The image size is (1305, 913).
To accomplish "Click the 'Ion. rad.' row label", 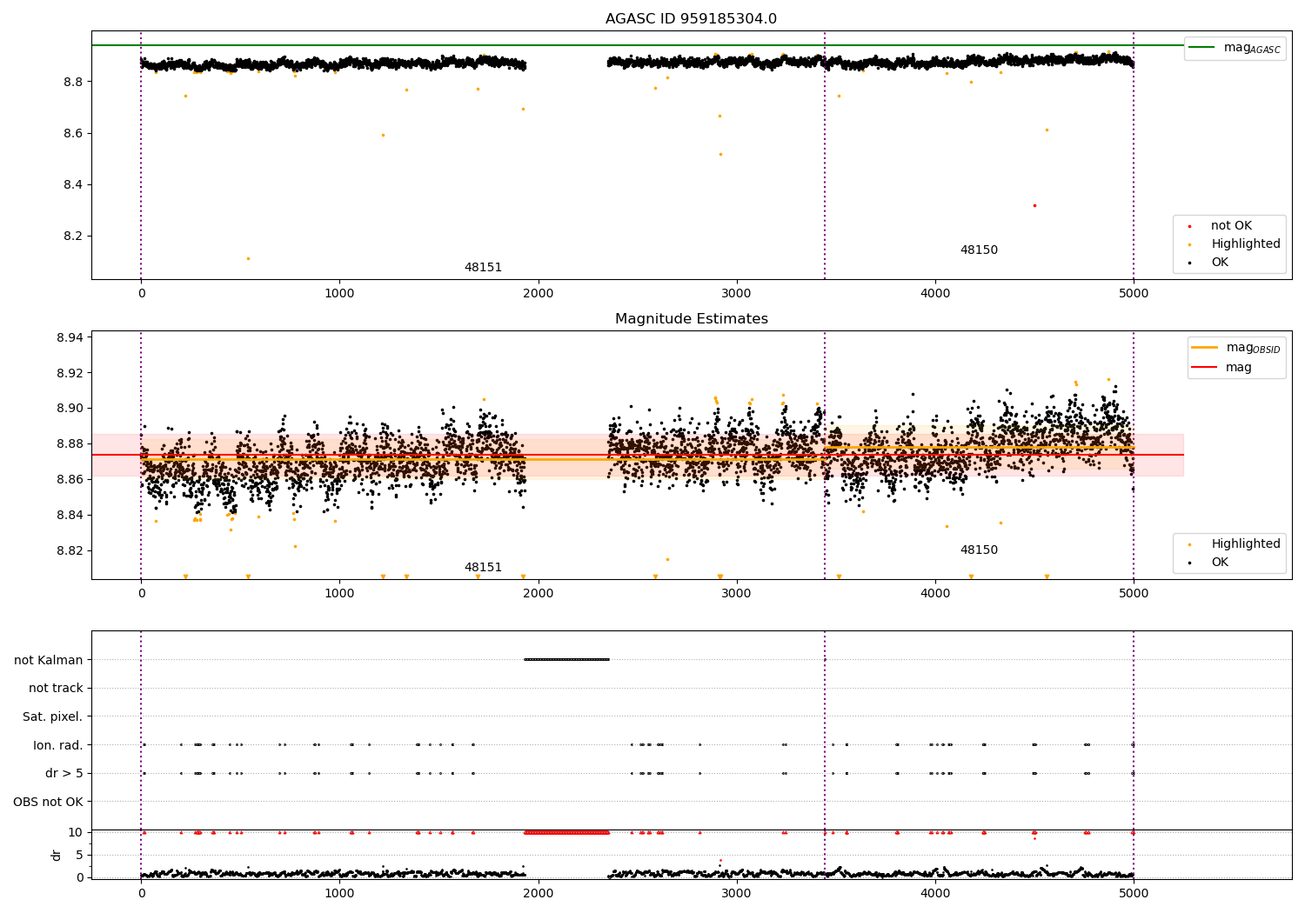I will click(57, 745).
